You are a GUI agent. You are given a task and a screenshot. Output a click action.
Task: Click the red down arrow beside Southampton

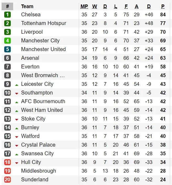[17, 94]
